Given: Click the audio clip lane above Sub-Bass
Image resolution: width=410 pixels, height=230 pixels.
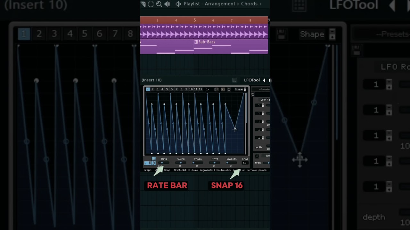Looking at the screenshot, I should [204, 31].
